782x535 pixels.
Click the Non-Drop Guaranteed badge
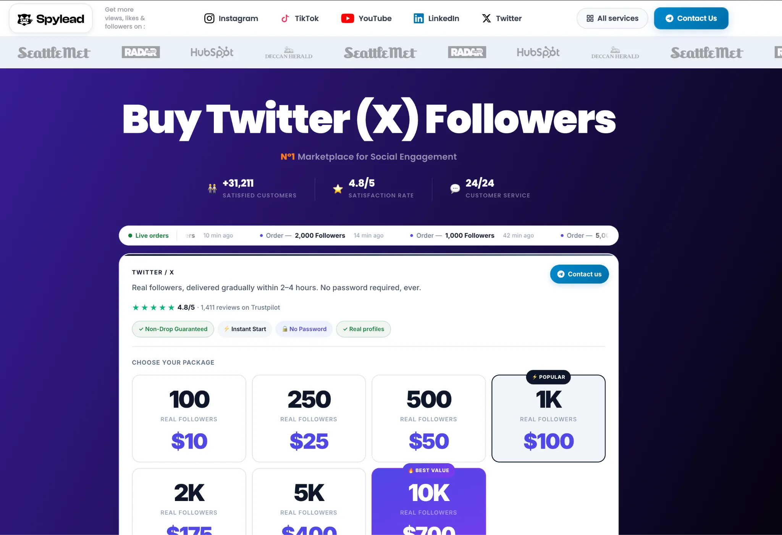173,329
